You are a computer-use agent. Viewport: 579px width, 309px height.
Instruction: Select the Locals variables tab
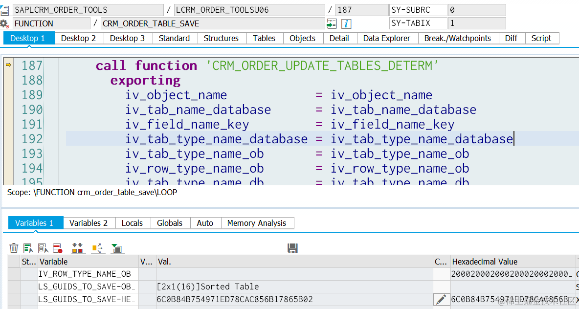coord(132,223)
